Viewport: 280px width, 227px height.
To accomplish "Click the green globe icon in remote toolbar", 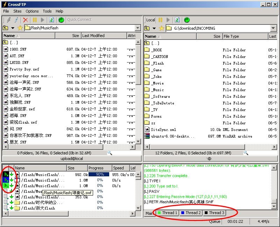I will (x=61, y=20).
